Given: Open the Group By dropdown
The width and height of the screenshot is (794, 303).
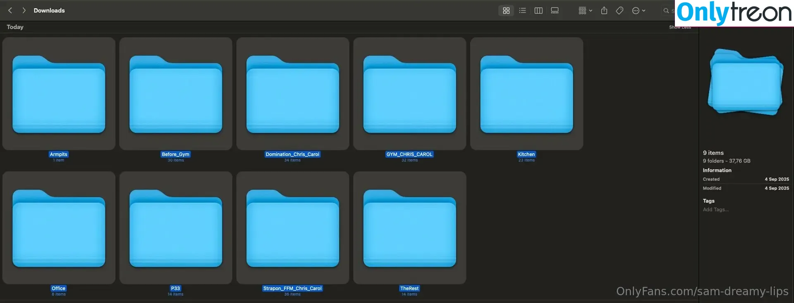Looking at the screenshot, I should tap(585, 11).
